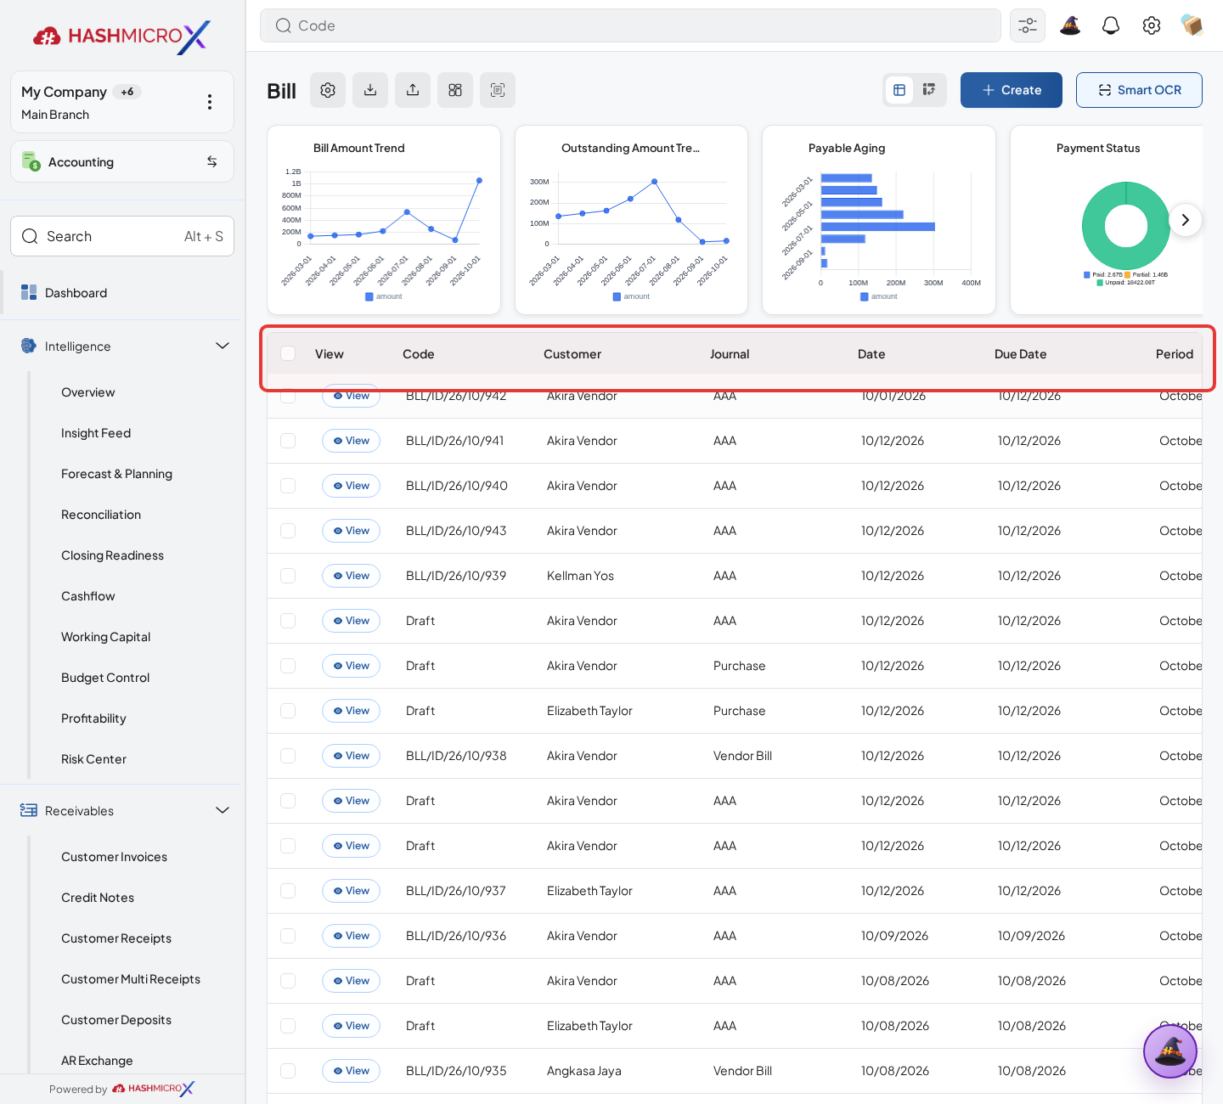Open Cashflow menu item

[88, 596]
